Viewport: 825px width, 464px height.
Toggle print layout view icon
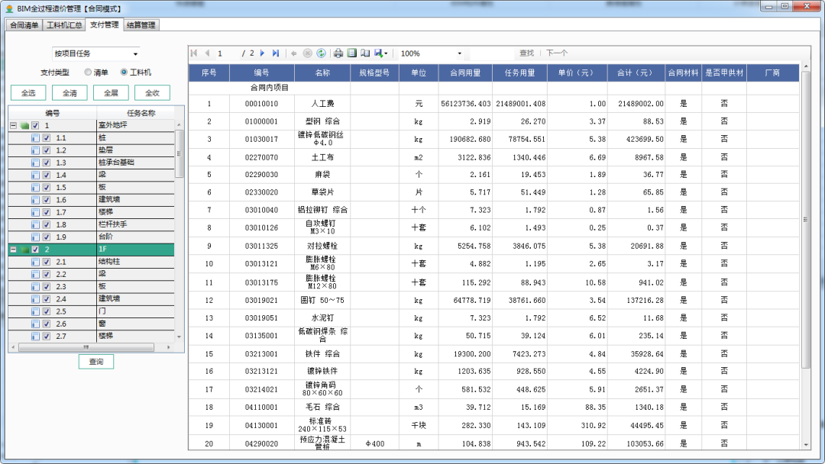[352, 53]
